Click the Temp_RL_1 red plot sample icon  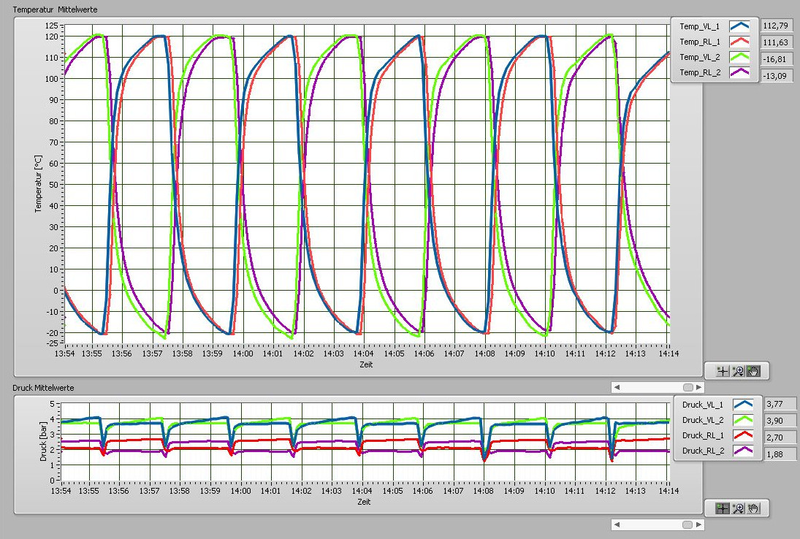pos(740,42)
